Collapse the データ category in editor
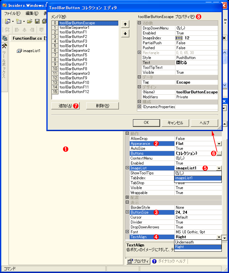Screen dimensions: 229x273 tap(139, 77)
